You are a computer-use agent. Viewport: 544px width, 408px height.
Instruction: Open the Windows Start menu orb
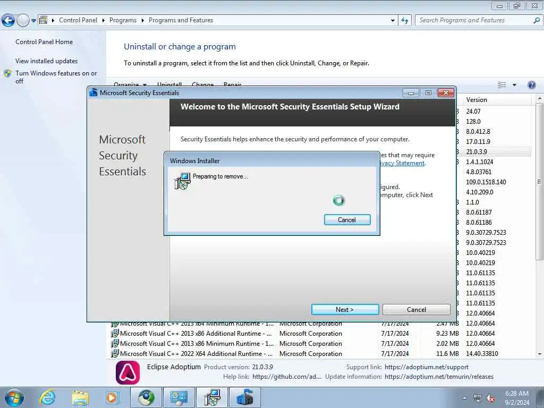point(14,397)
